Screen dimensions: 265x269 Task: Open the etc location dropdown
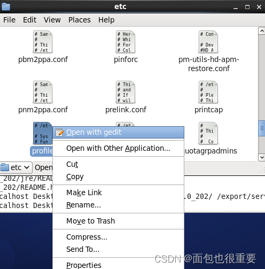coord(16,167)
